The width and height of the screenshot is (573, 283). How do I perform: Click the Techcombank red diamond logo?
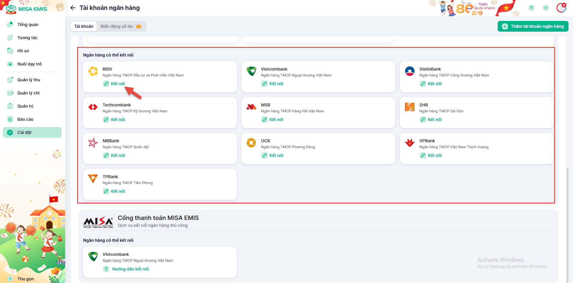(x=93, y=107)
